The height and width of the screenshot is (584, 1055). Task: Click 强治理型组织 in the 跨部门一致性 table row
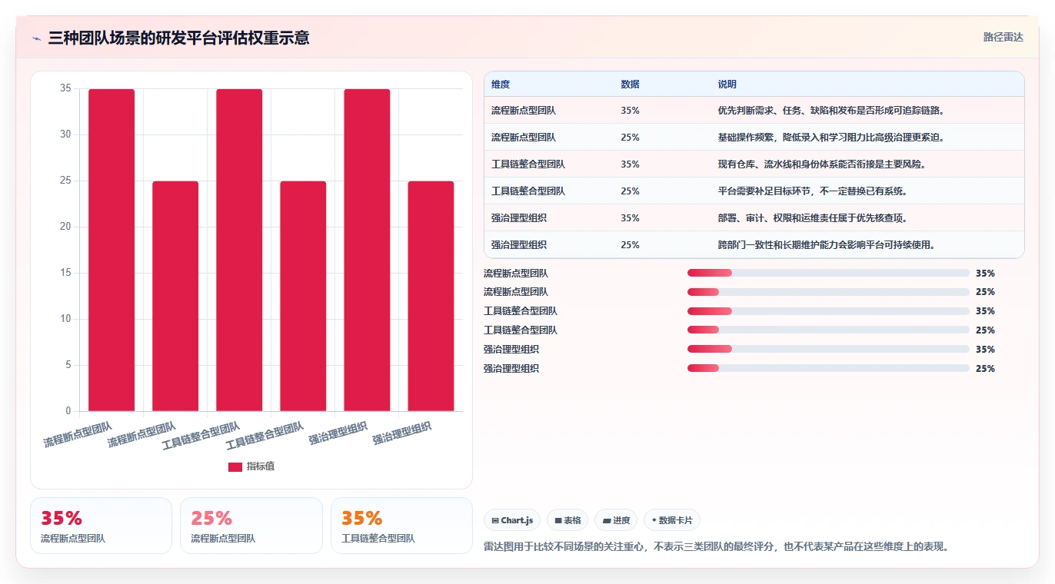[519, 245]
